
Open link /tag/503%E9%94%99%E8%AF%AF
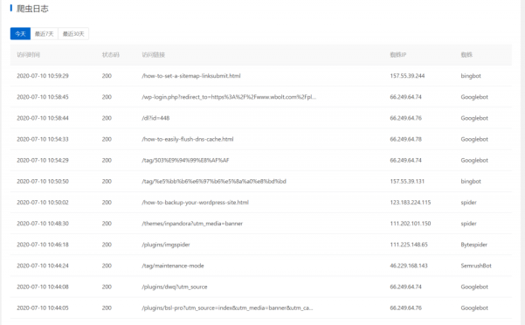coord(185,161)
